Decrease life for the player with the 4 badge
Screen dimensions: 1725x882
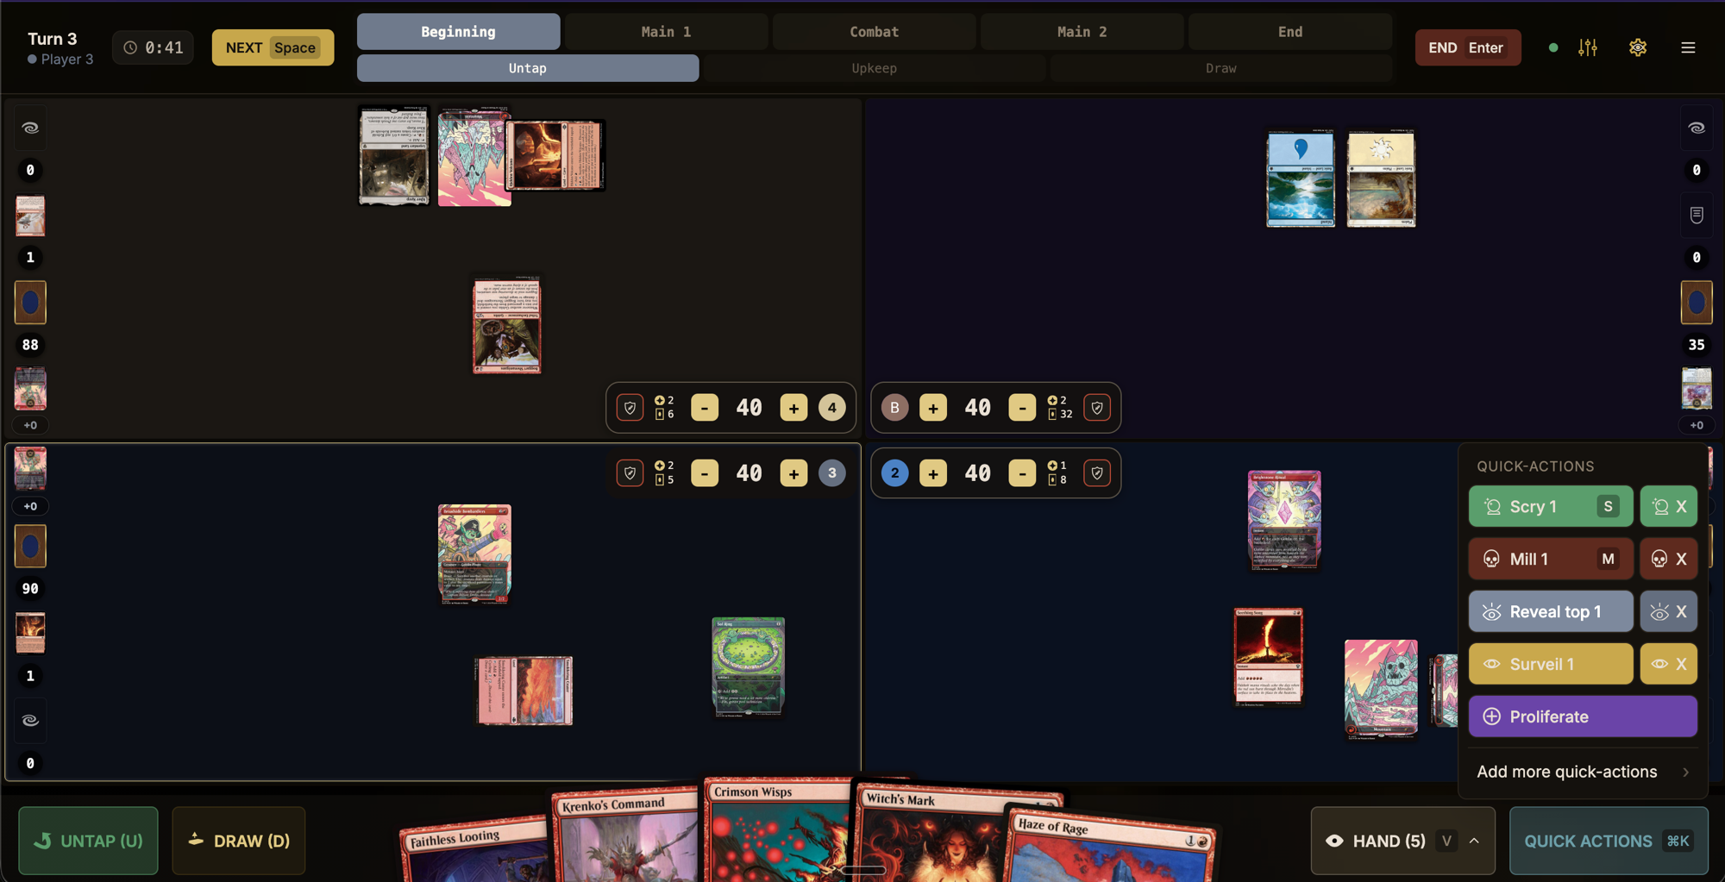tap(705, 408)
